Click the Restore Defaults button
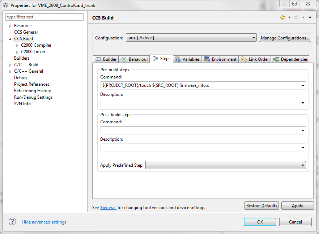 coord(261,206)
